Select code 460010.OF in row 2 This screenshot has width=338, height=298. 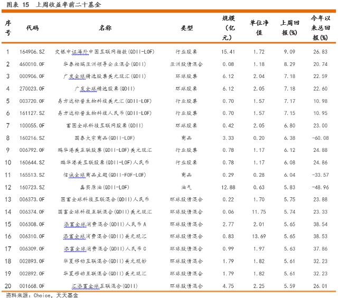(32, 64)
